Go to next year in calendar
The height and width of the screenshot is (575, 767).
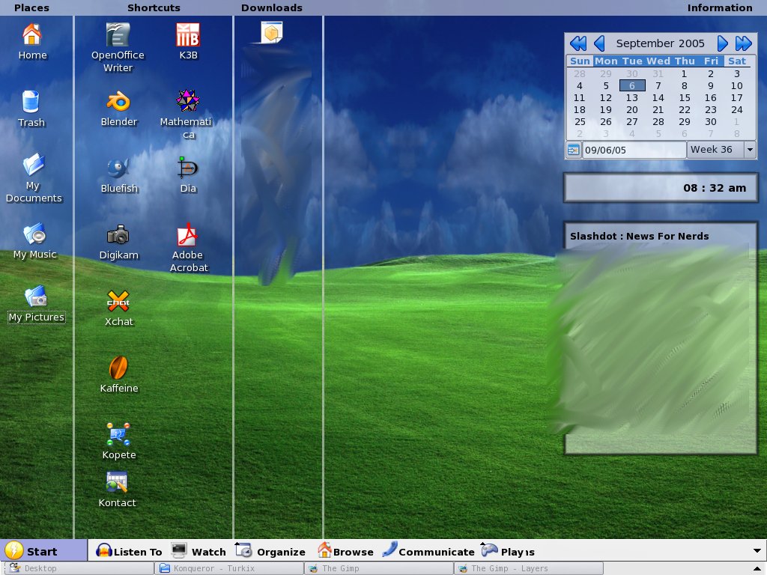tap(744, 43)
